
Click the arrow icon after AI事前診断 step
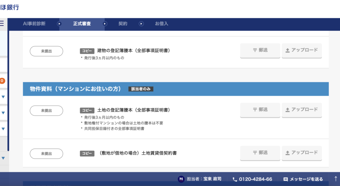tap(59, 24)
